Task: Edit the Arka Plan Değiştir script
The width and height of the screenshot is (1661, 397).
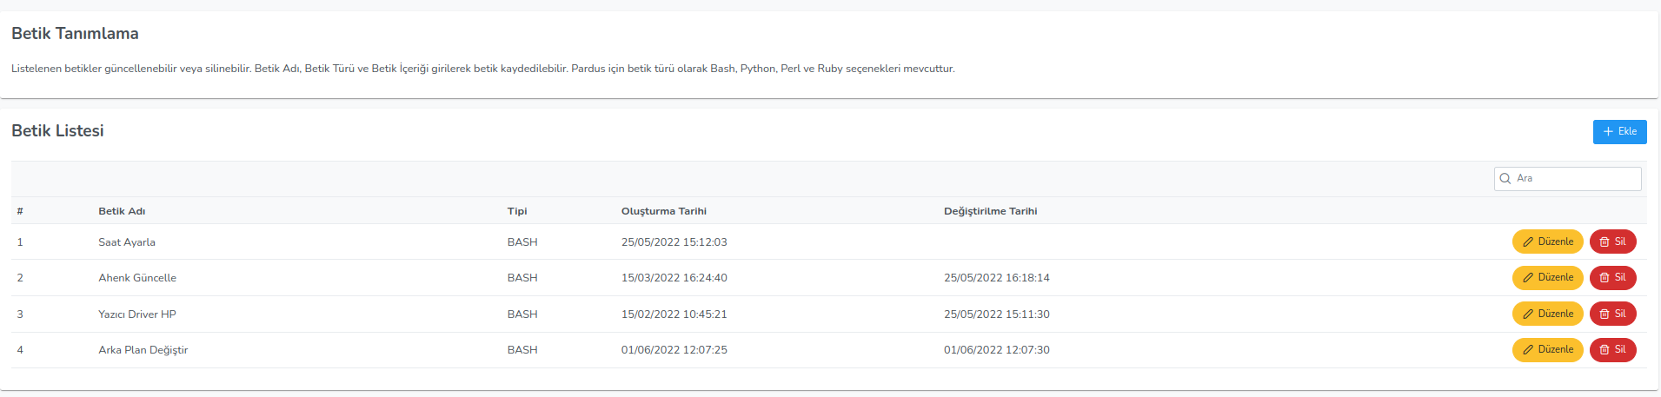Action: 1547,350
